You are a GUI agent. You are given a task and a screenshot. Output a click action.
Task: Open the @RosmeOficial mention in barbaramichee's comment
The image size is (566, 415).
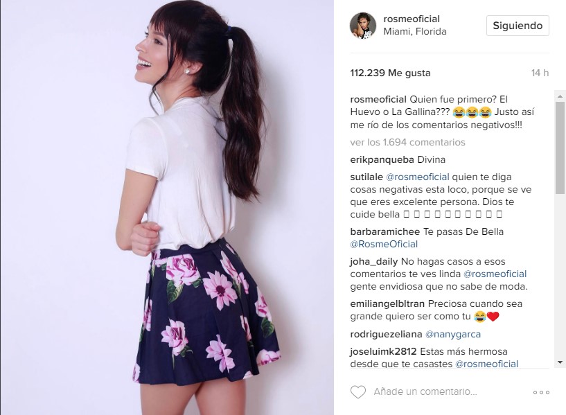pos(384,244)
